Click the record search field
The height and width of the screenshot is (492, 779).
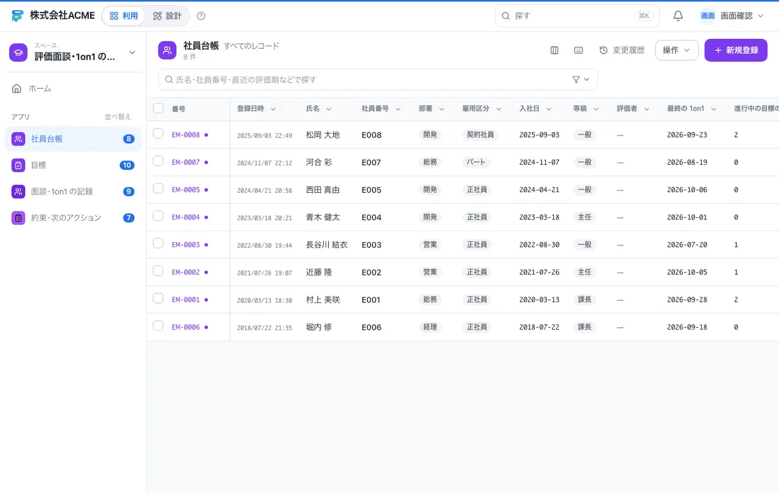[378, 80]
